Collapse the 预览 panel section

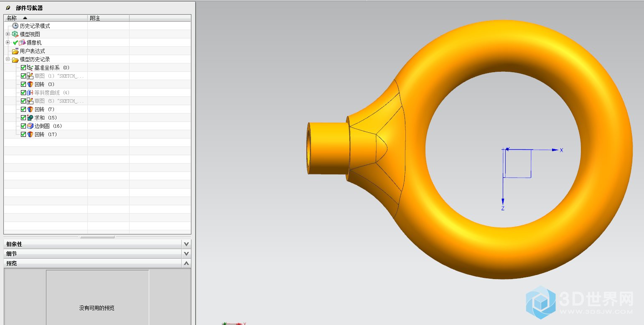coord(186,263)
